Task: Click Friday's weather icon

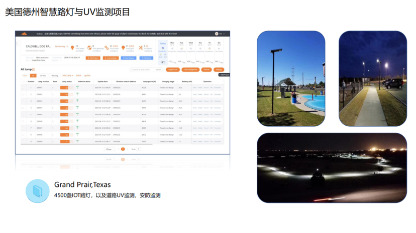Action: (x=210, y=49)
